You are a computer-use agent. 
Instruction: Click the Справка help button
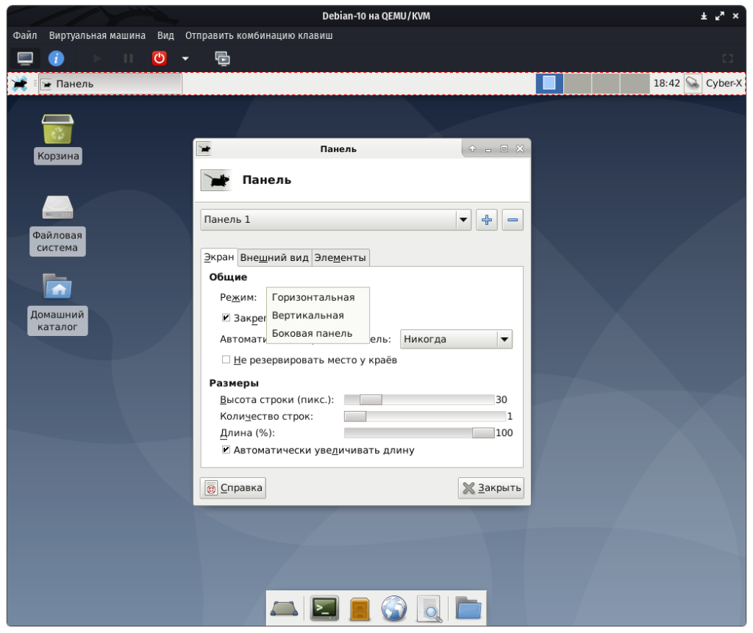point(233,487)
